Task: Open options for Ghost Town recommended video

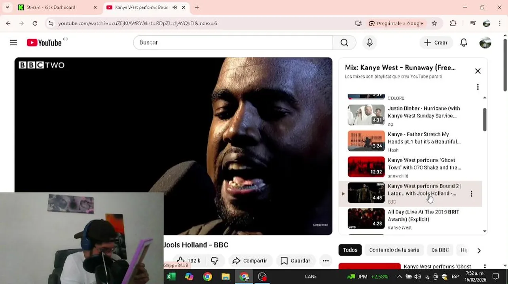Action: click(485, 267)
